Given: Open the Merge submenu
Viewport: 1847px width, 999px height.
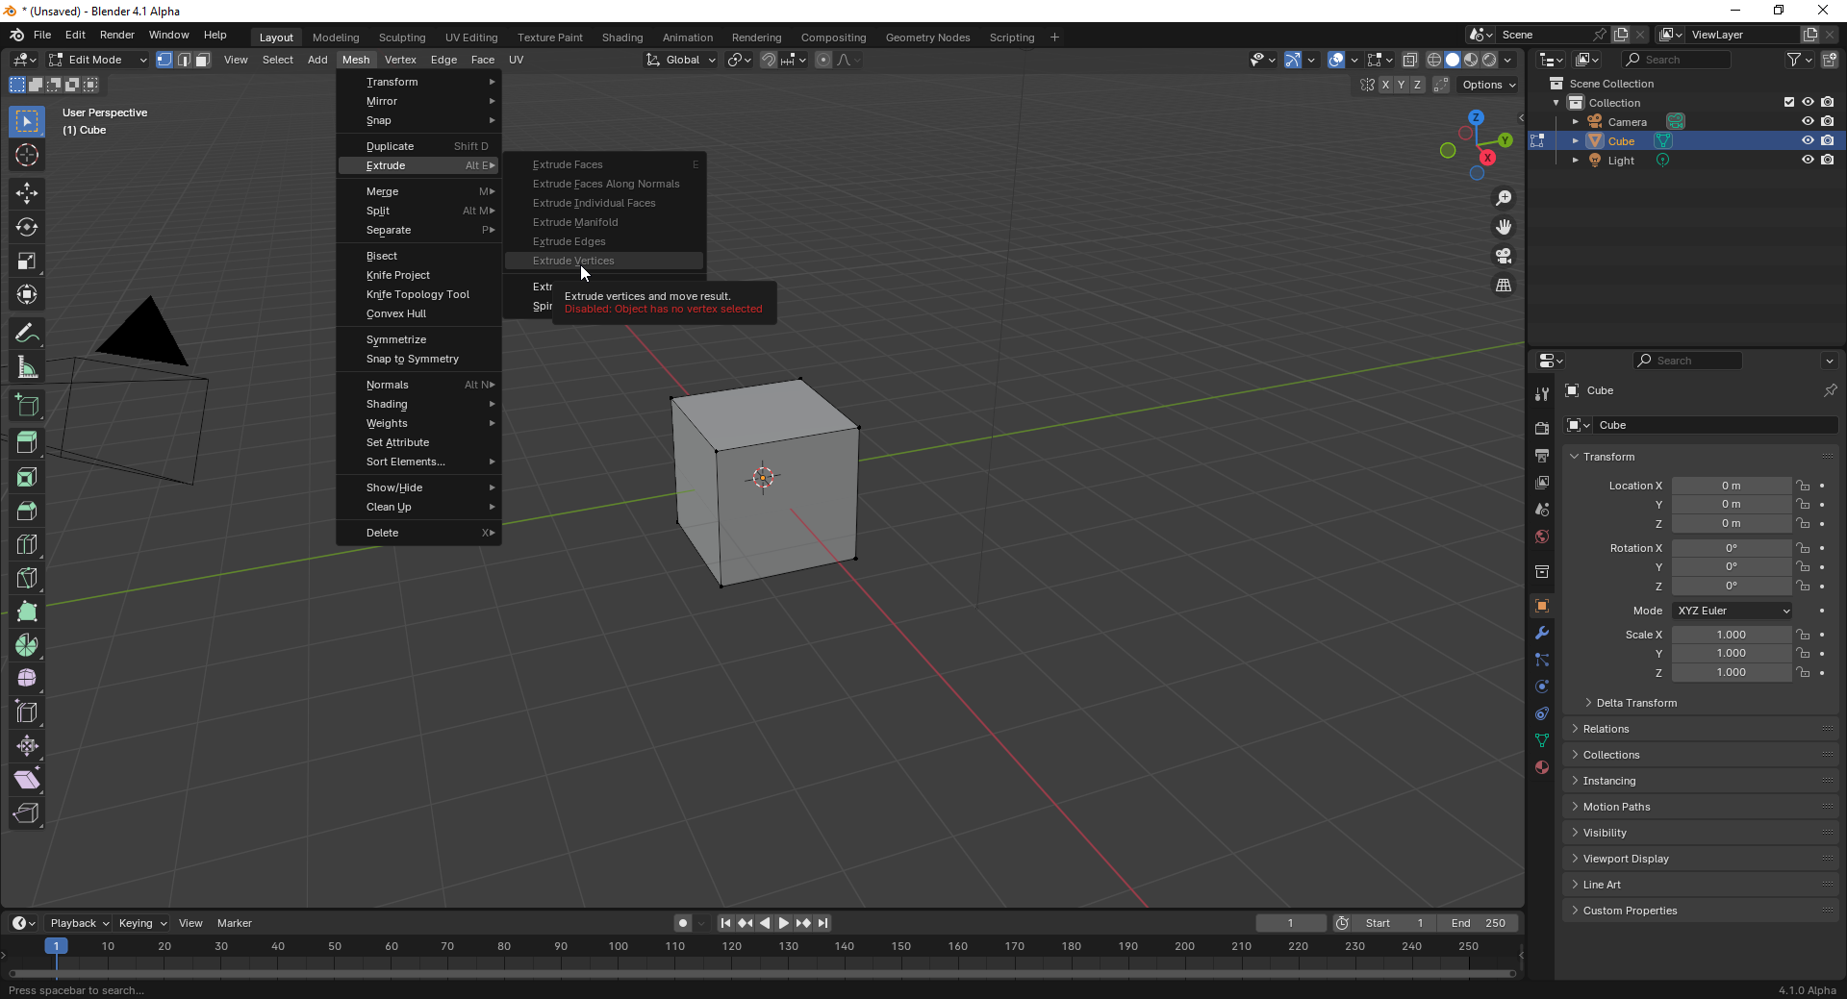Looking at the screenshot, I should pos(419,191).
